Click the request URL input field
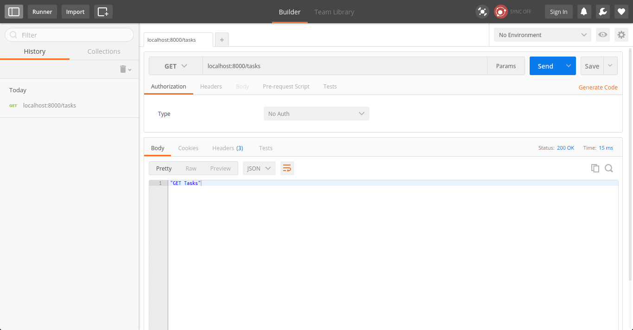The image size is (633, 330). [x=345, y=66]
